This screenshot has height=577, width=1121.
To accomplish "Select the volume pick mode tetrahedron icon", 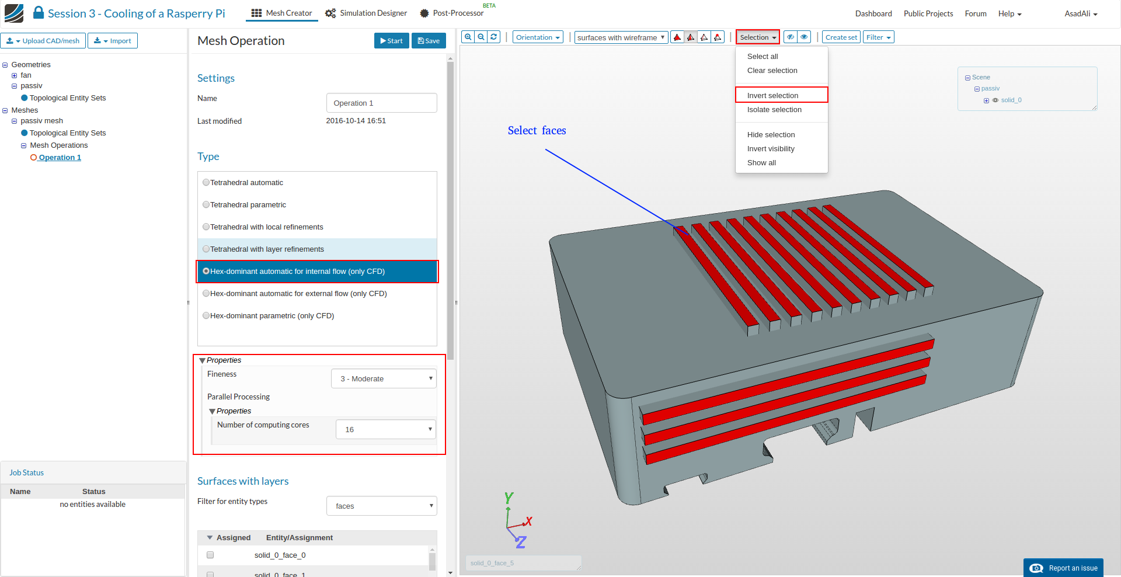I will [x=677, y=37].
